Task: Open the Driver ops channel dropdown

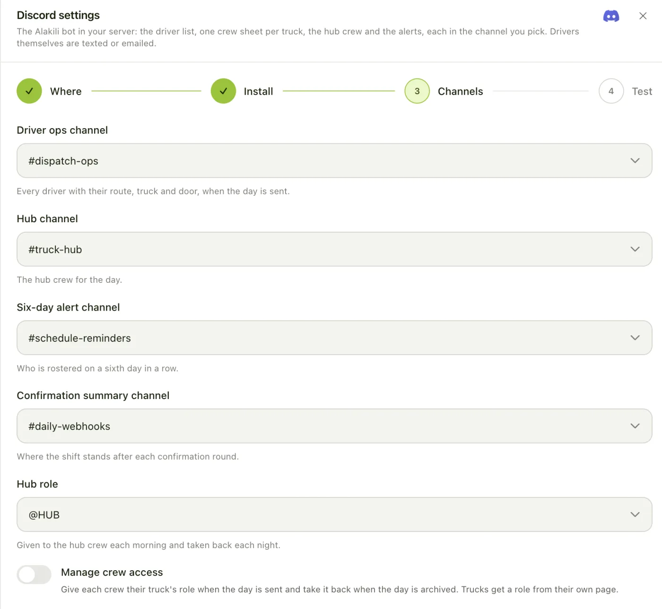Action: click(x=334, y=161)
